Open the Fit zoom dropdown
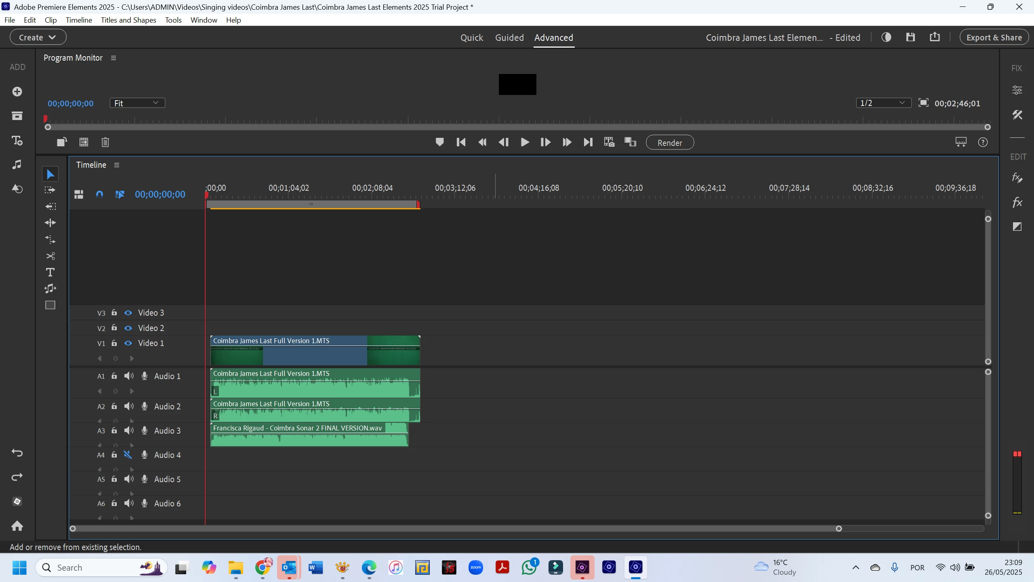Image resolution: width=1034 pixels, height=582 pixels. tap(137, 103)
